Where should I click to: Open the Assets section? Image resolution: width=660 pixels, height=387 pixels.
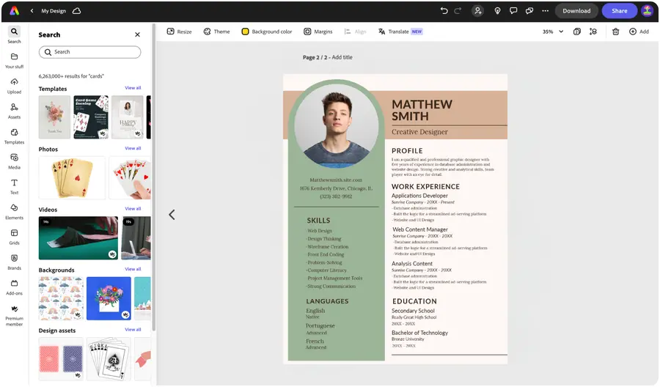point(14,111)
